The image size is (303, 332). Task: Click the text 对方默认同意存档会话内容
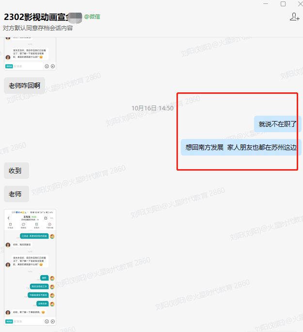[38, 28]
